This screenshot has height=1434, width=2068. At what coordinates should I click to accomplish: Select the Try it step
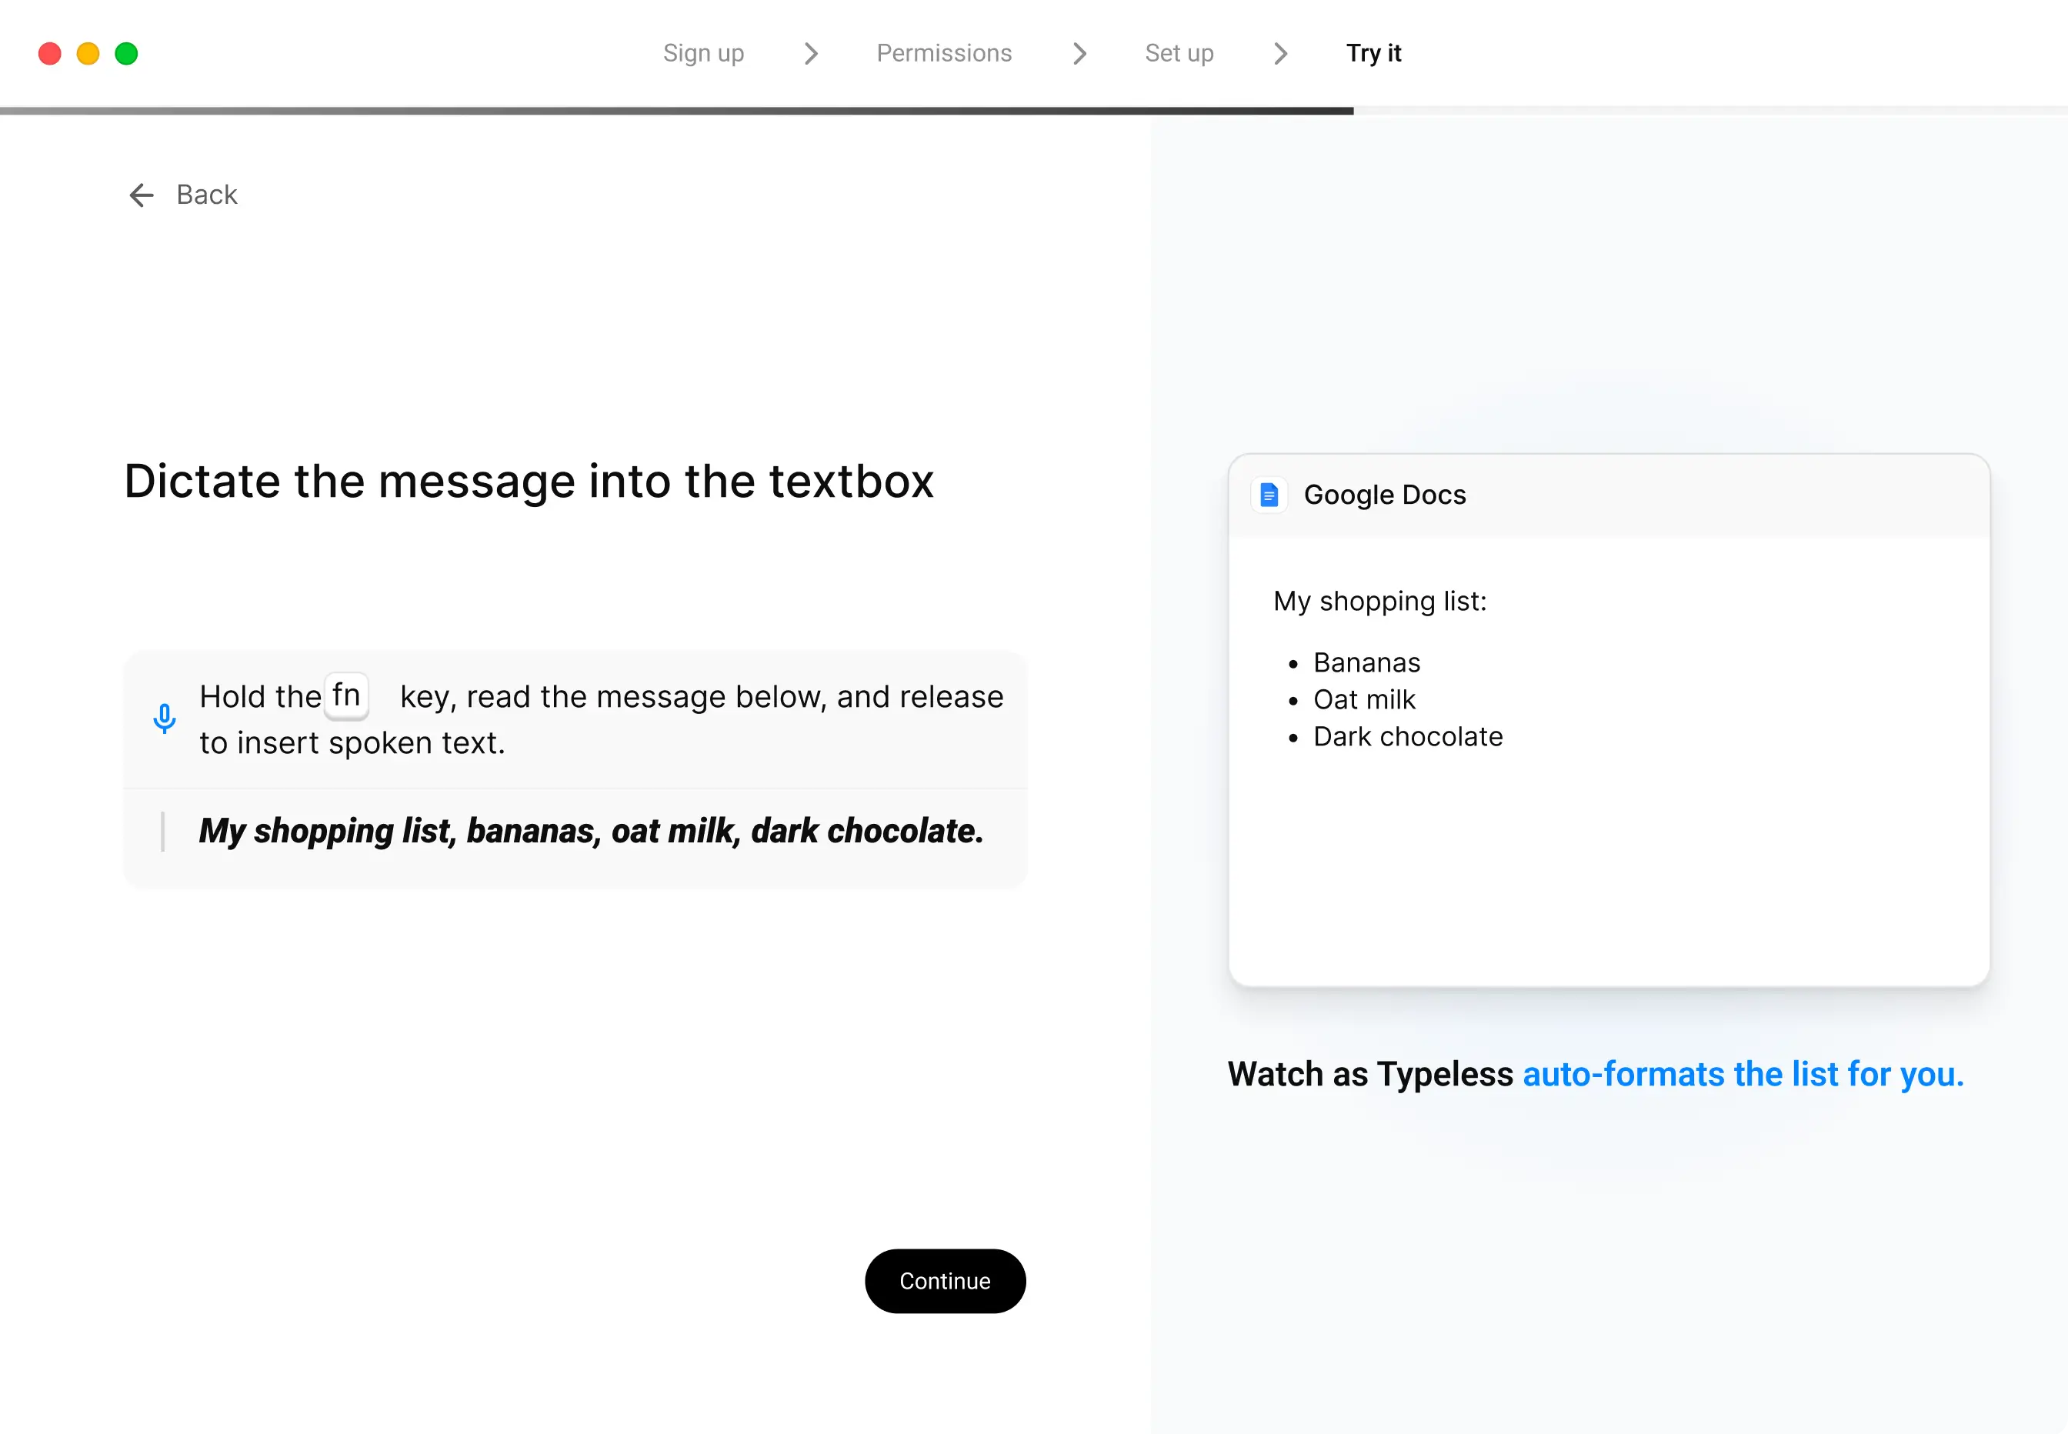(x=1373, y=53)
